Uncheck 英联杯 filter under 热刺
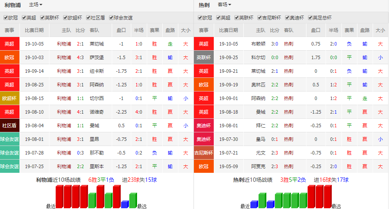Image resolution: width=389 pixels, height=209 pixels. pyautogui.click(x=237, y=18)
